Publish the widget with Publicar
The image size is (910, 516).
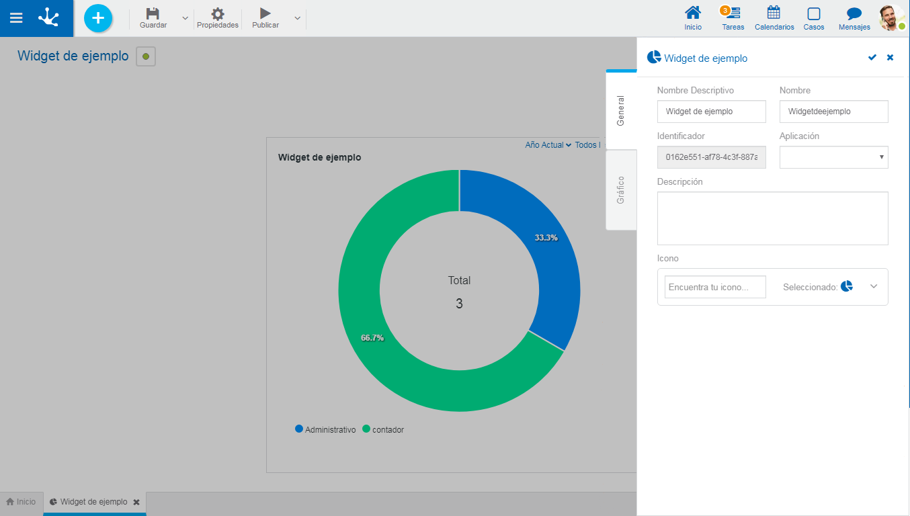pos(265,18)
